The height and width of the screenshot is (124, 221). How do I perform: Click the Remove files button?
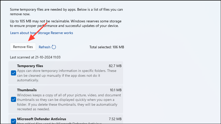23,47
